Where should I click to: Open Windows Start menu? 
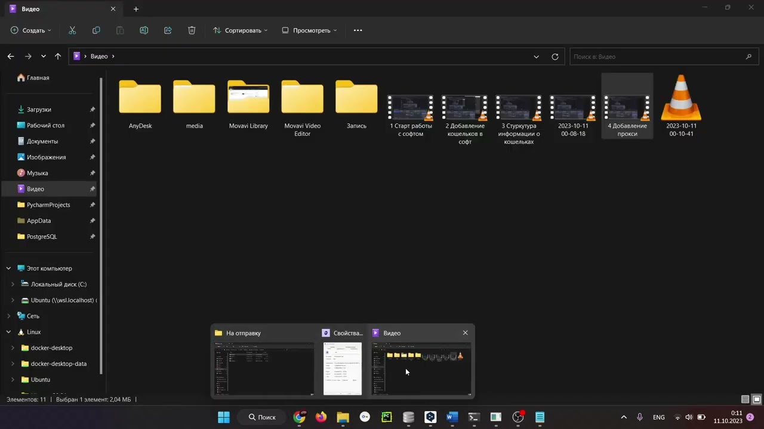(224, 417)
